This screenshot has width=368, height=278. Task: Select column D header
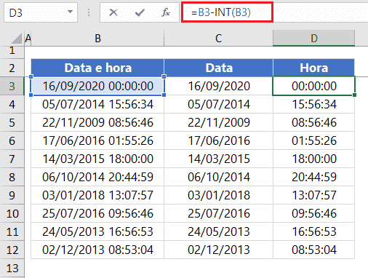tap(313, 39)
